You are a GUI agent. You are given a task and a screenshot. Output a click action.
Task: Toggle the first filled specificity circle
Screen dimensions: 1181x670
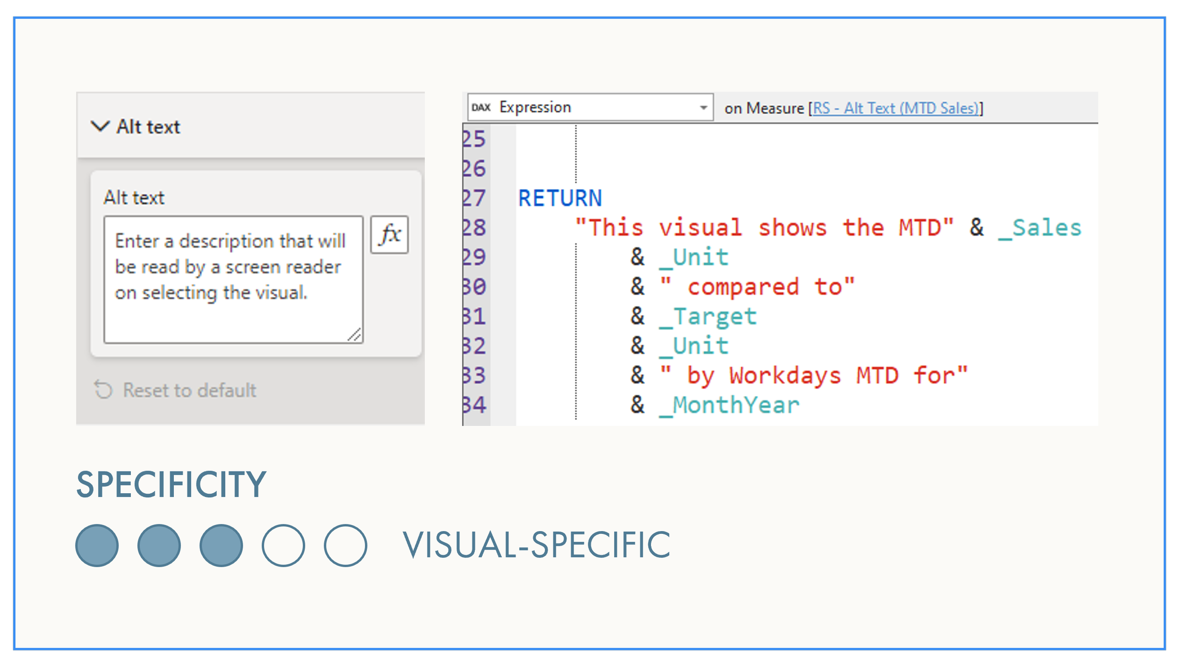pos(96,545)
